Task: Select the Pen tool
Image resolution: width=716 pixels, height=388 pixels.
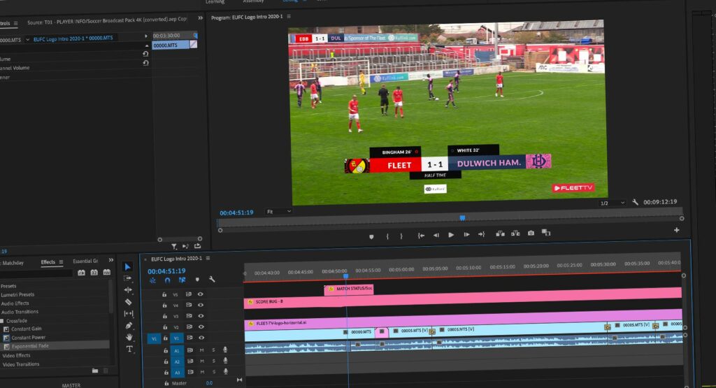Action: (129, 326)
